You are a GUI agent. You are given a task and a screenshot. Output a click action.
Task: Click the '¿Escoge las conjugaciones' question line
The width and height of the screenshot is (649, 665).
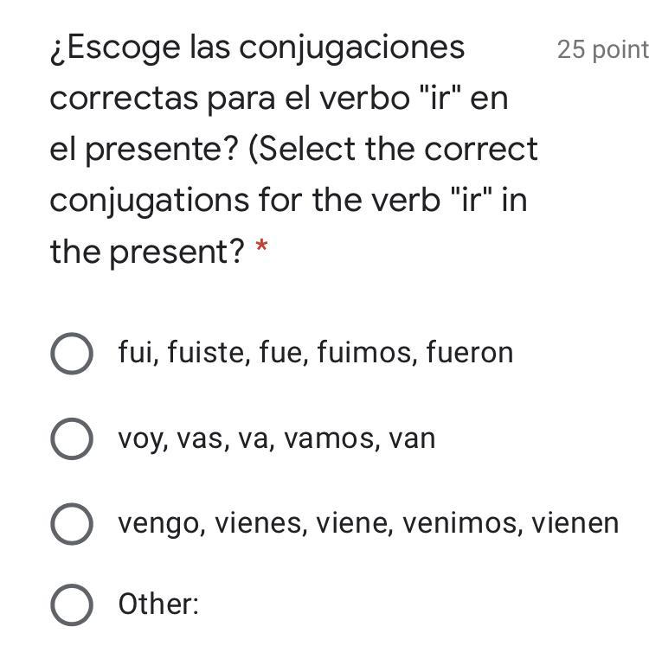click(x=257, y=48)
